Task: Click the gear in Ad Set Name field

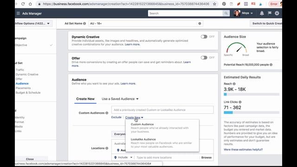Action: tap(200, 24)
